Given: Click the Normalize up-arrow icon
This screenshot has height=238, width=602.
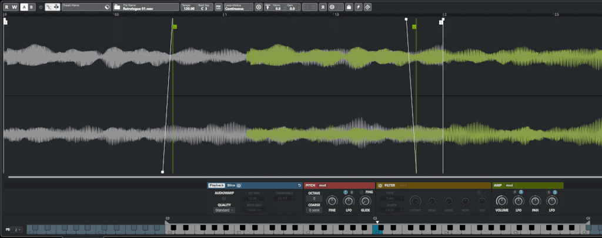Looking at the screenshot, I should pyautogui.click(x=268, y=7).
